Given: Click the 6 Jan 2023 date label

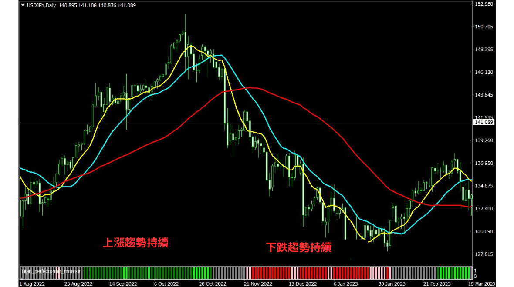Looking at the screenshot, I should (347, 284).
